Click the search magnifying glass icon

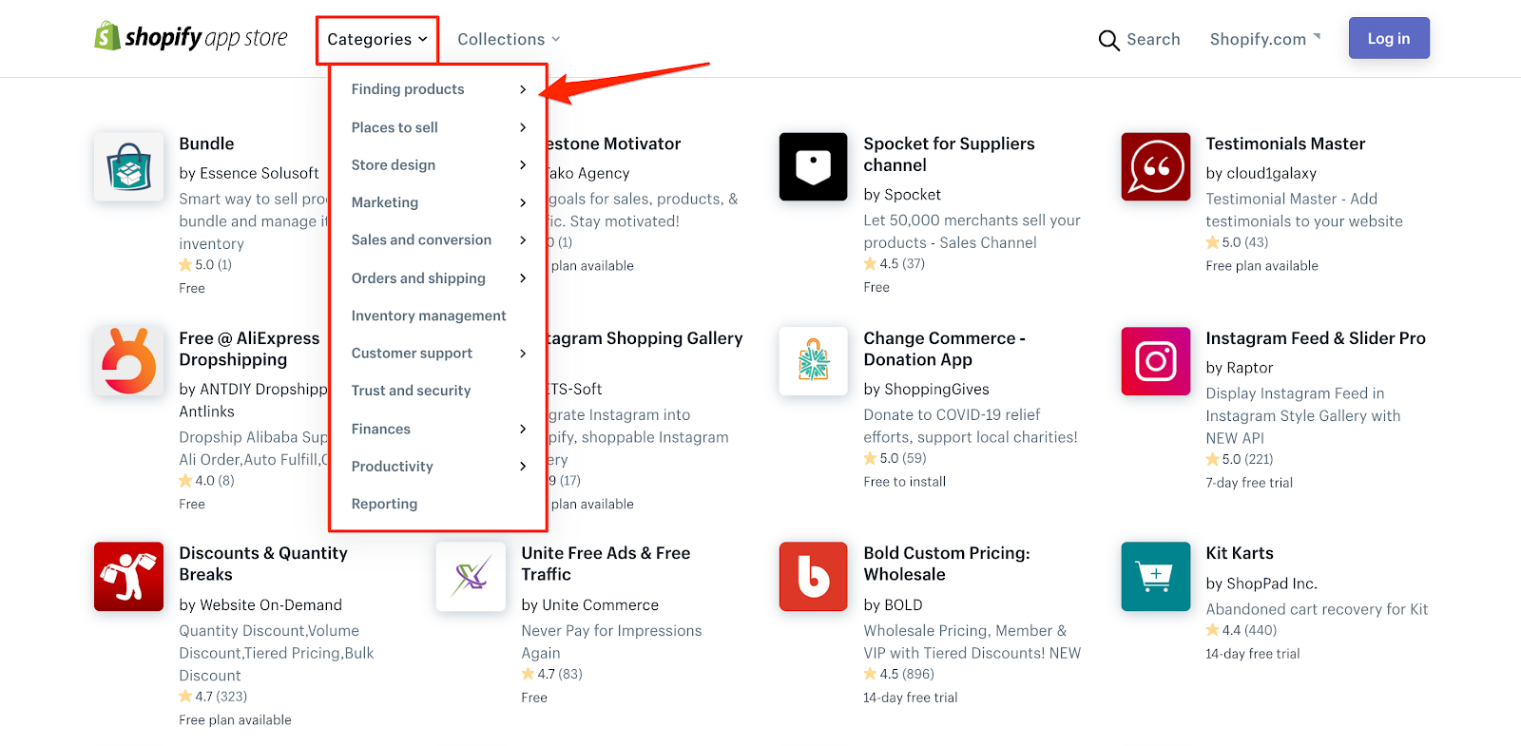(1108, 40)
